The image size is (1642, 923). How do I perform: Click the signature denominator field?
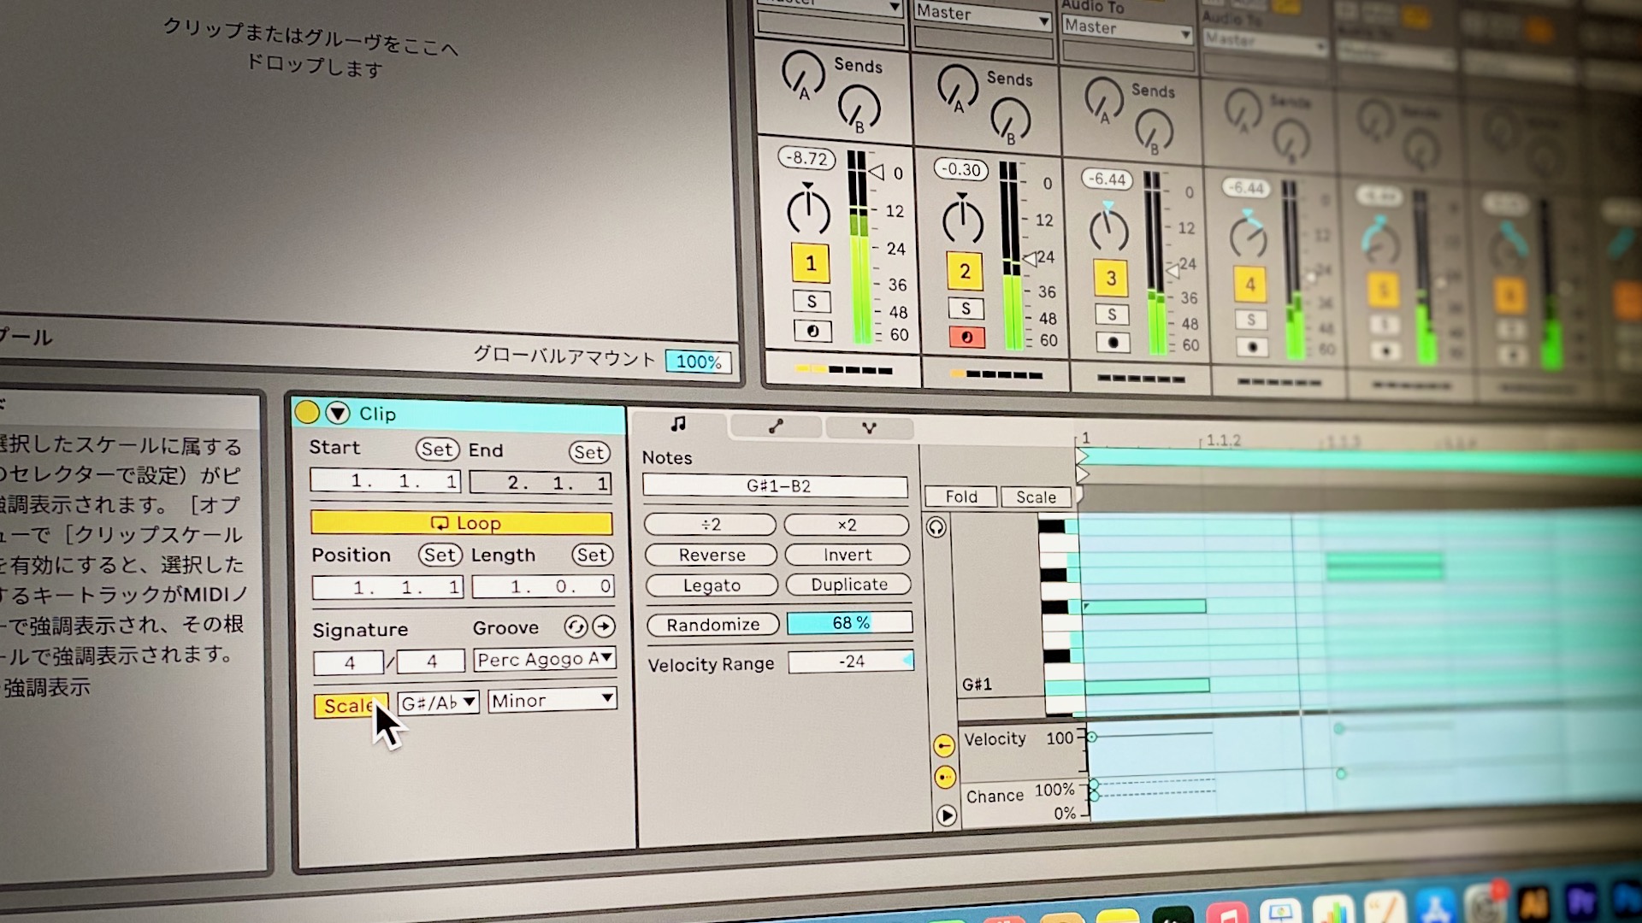pos(431,661)
